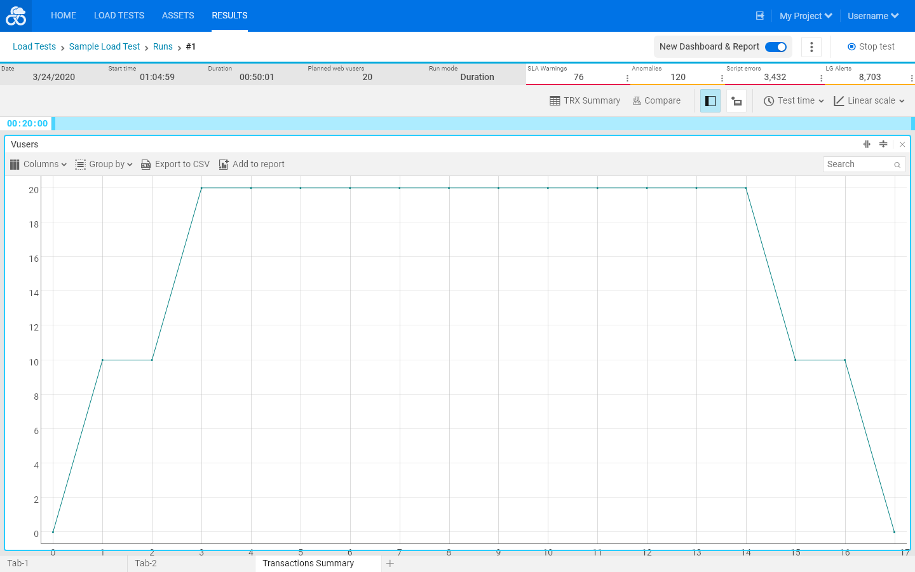Split the Vusers widget horizontally

point(883,144)
